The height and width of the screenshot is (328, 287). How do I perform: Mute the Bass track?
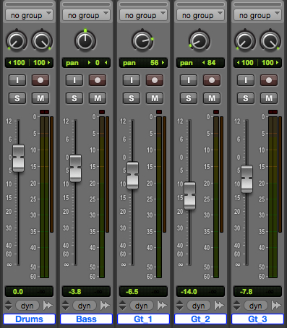tap(98, 98)
